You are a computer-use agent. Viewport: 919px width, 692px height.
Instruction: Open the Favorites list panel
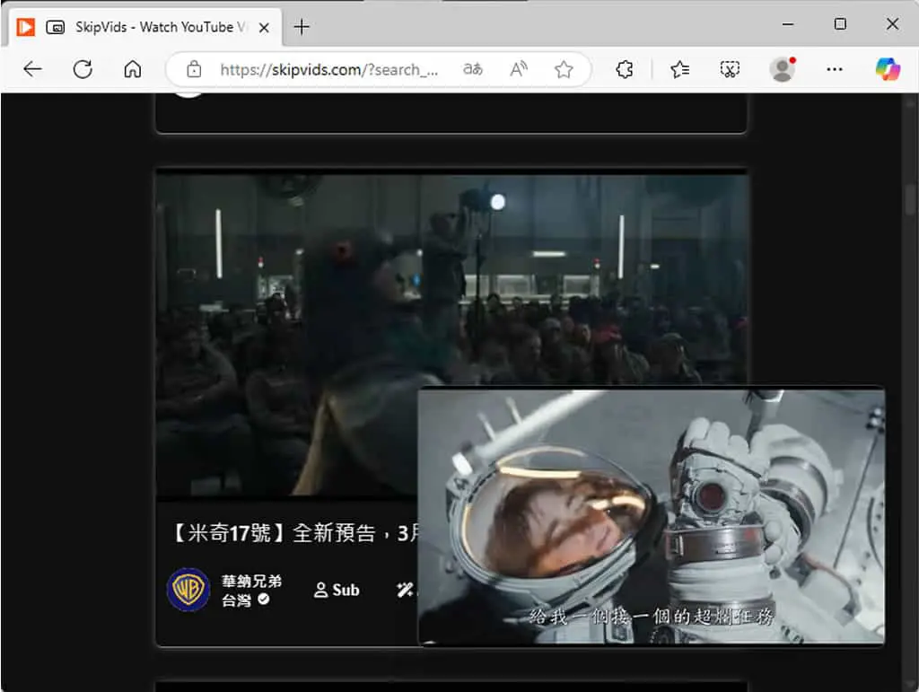[680, 69]
